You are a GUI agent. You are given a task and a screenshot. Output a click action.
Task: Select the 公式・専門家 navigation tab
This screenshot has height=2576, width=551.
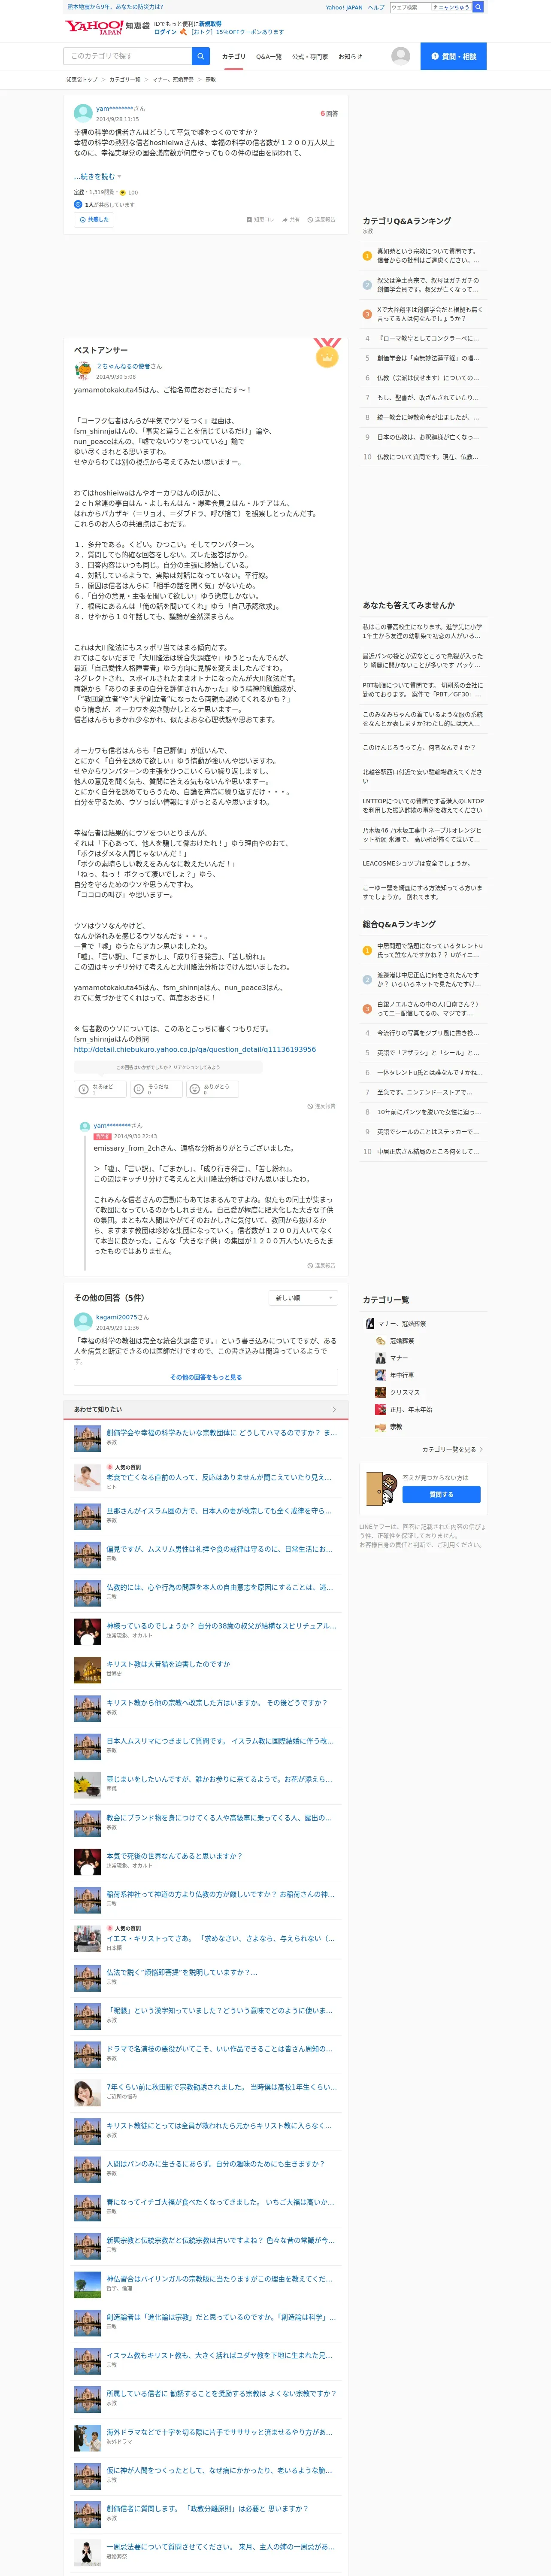click(x=310, y=57)
